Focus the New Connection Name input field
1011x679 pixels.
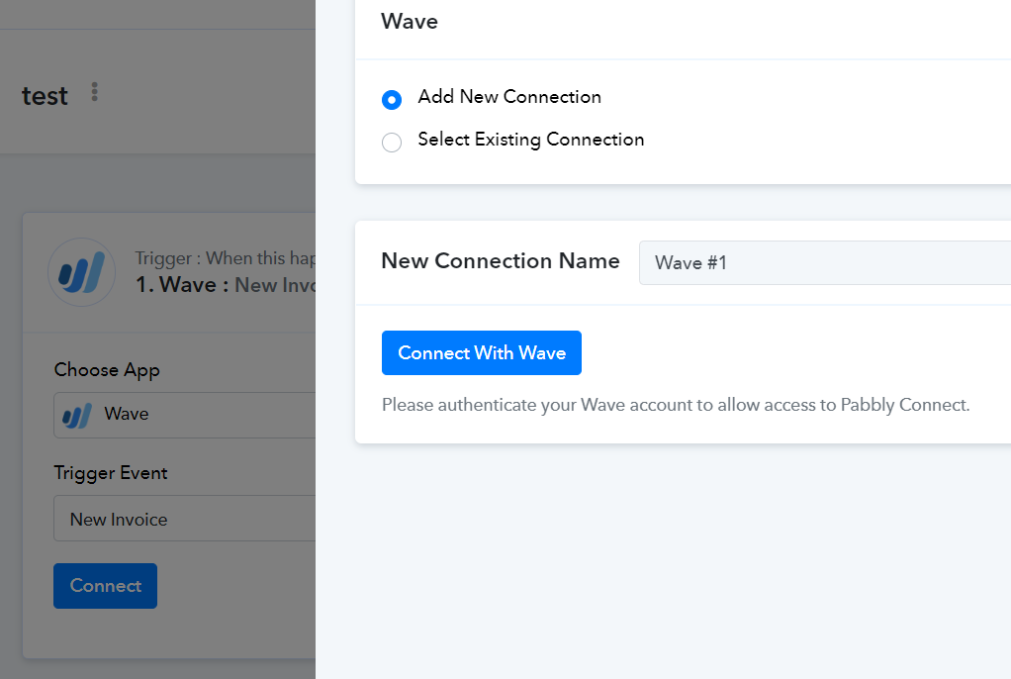pos(825,262)
